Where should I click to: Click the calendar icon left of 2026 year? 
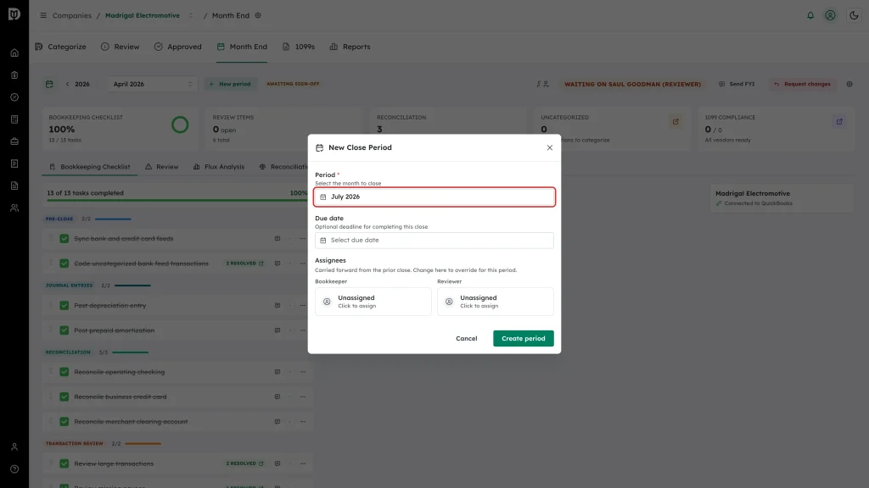(x=49, y=84)
